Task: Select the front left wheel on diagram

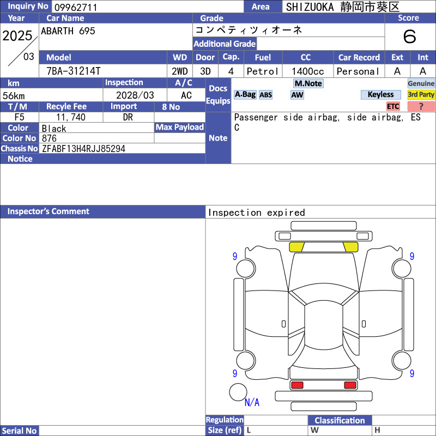Action: (246, 268)
